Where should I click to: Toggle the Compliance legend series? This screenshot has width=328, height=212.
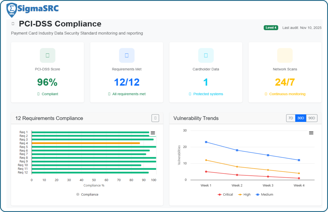[88, 194]
